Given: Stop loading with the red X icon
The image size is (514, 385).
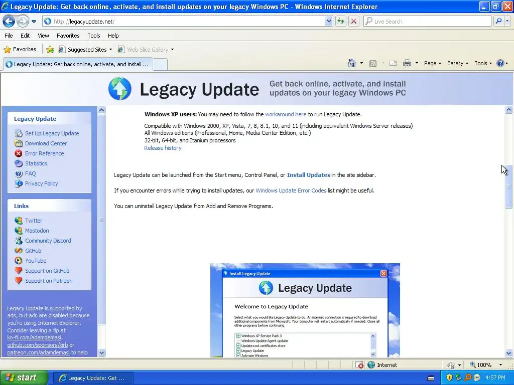Looking at the screenshot, I should pos(354,21).
